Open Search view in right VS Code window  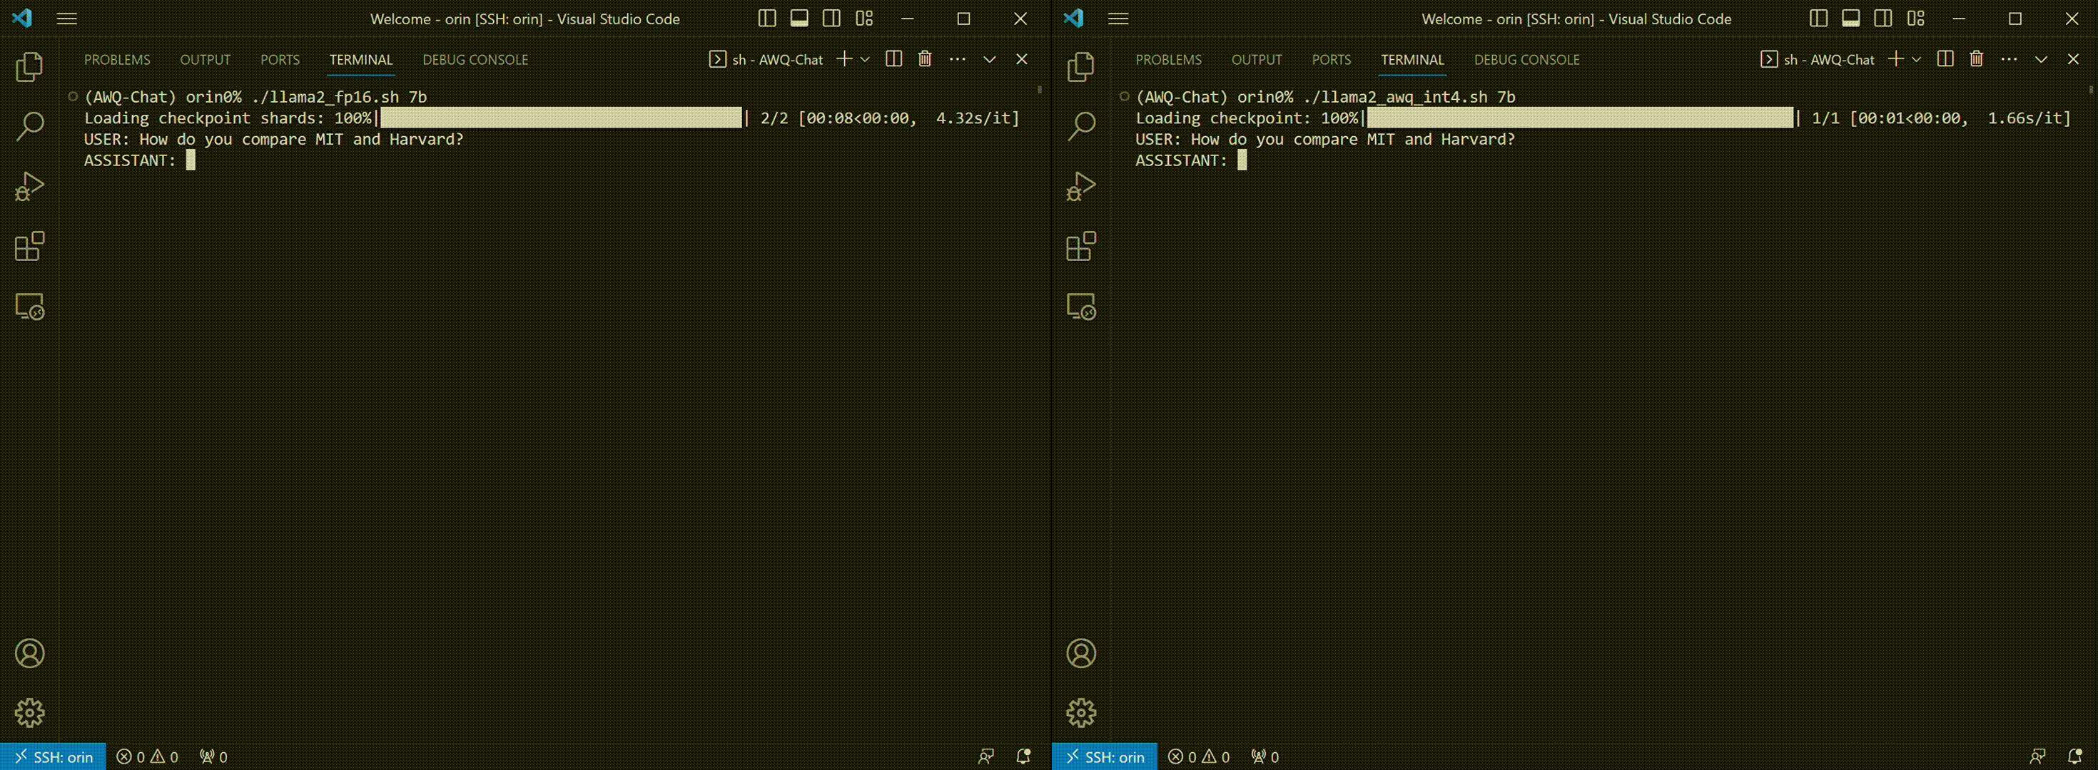point(1081,126)
